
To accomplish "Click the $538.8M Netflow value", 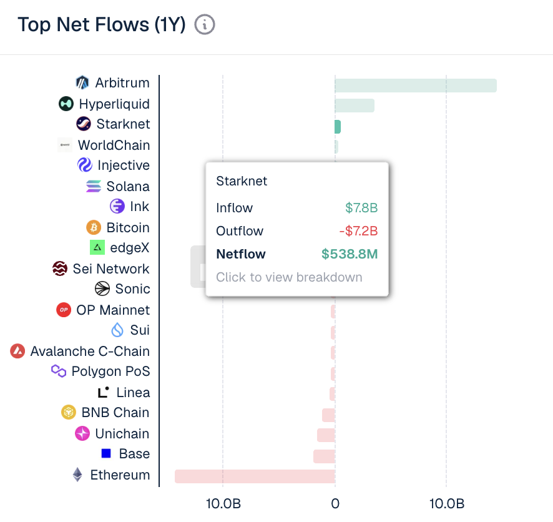I will pyautogui.click(x=350, y=254).
